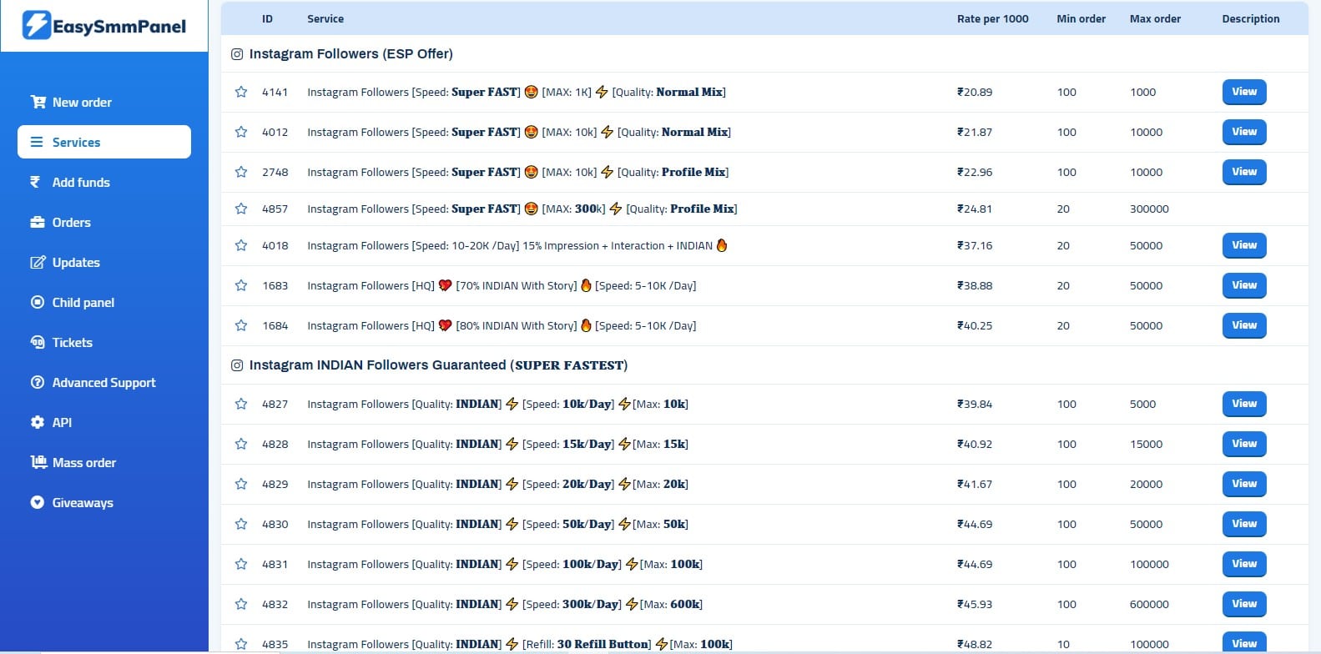Click the edit icon beside Updates

point(38,262)
